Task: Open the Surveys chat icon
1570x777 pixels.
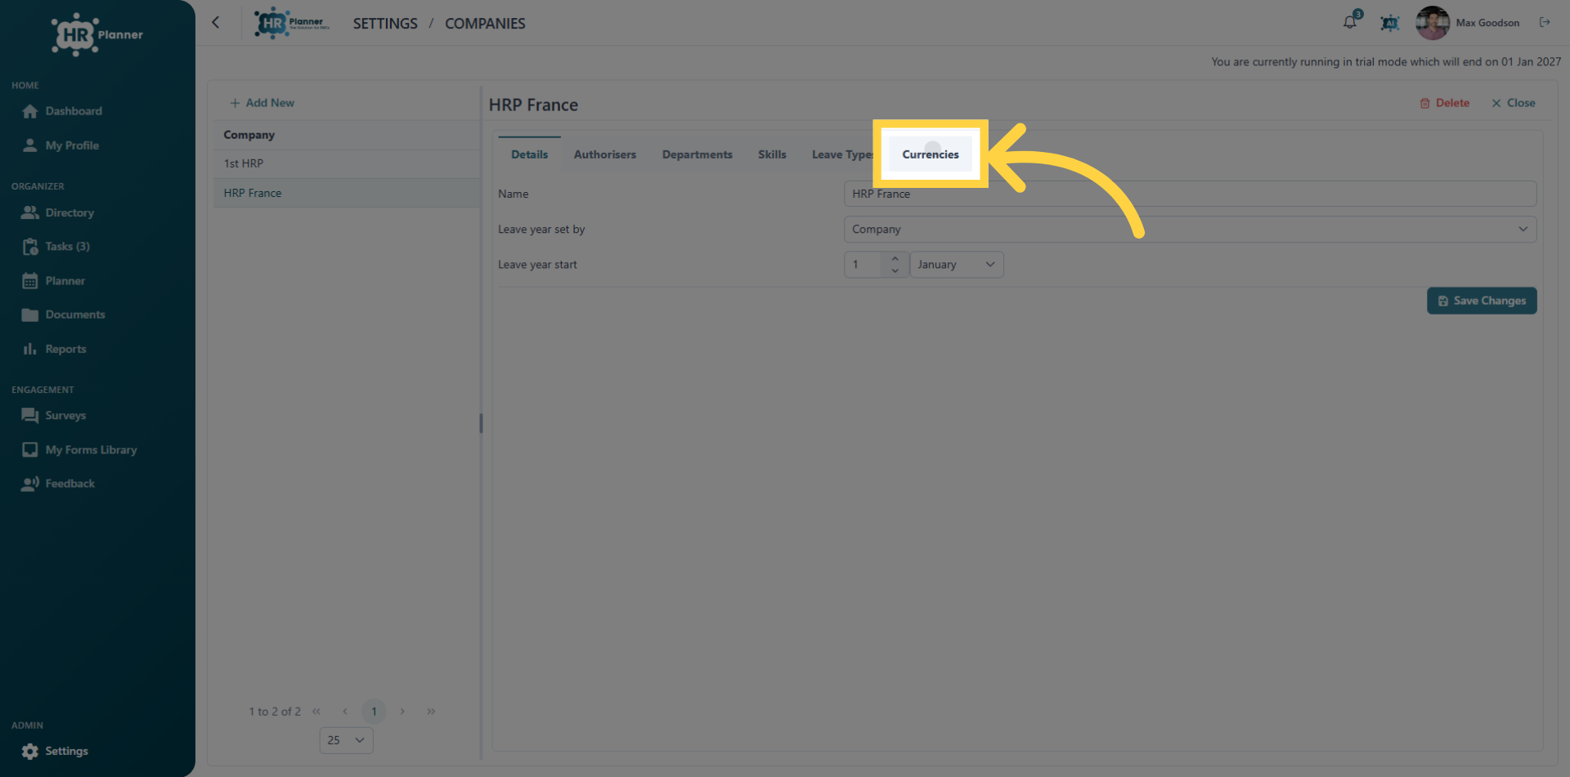Action: [30, 416]
